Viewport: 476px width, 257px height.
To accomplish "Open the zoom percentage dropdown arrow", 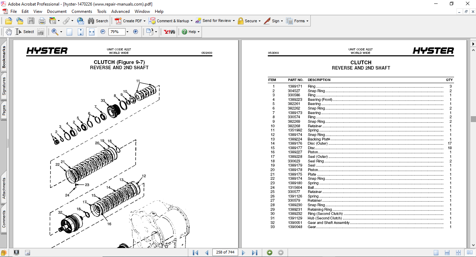I will [127, 32].
